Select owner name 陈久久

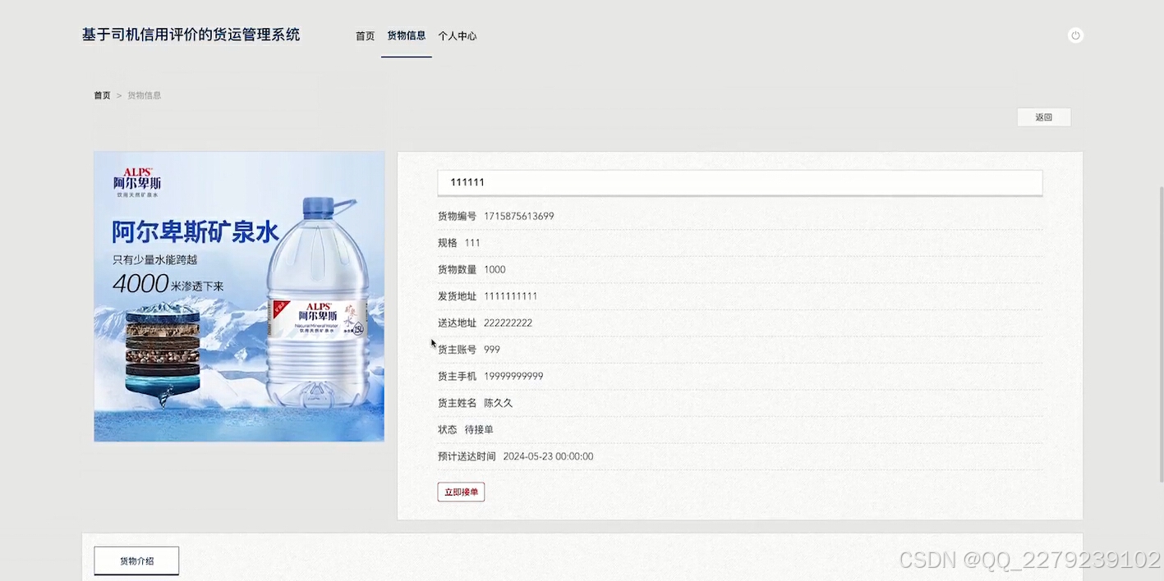(x=498, y=403)
